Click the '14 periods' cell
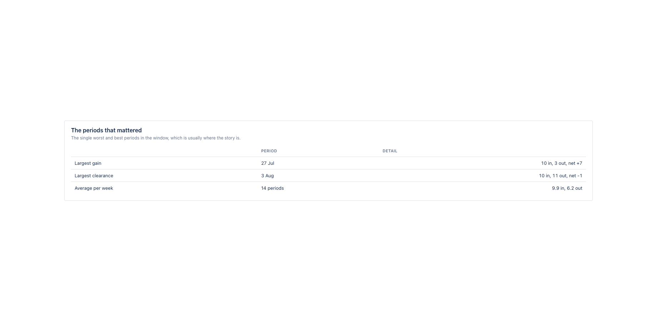657x321 pixels. [272, 188]
